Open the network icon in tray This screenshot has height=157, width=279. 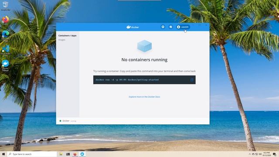[257, 154]
